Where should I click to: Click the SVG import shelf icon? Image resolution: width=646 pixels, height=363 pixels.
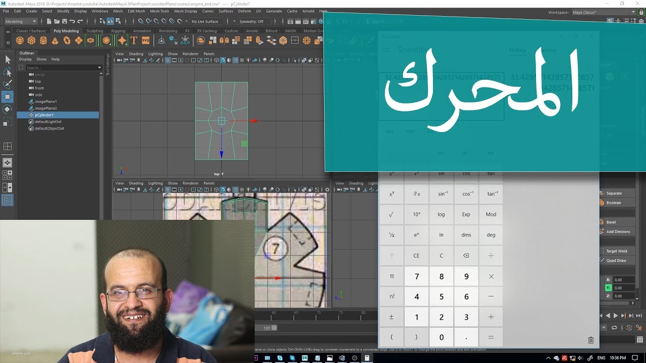tap(145, 41)
